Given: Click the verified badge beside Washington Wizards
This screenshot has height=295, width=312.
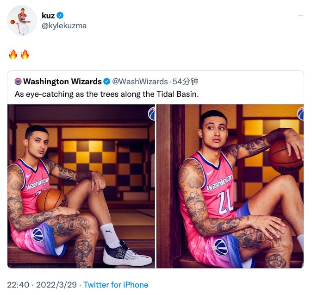Looking at the screenshot, I should (107, 82).
